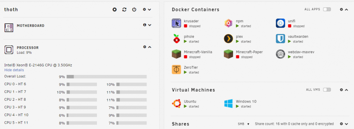Collapse the Processor section chevron
354x129 pixels.
coord(149,47)
